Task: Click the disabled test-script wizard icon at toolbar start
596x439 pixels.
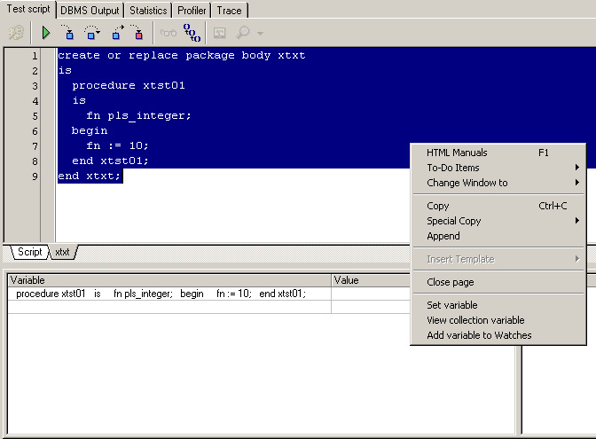Action: [16, 33]
